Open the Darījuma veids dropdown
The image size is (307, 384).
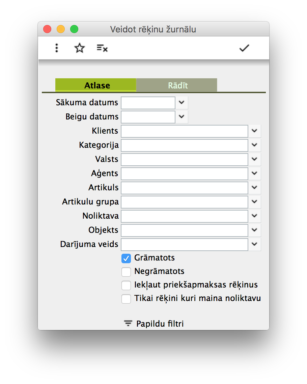(254, 244)
